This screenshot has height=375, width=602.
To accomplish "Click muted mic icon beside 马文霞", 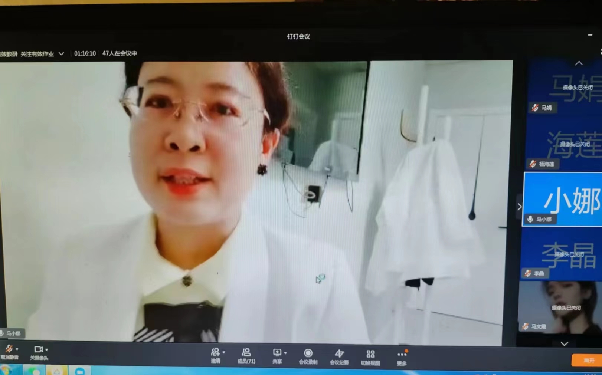I will 525,326.
